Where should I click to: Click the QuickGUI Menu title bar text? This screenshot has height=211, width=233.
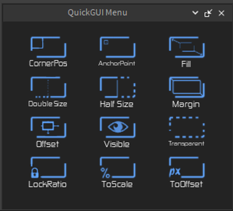pos(98,13)
